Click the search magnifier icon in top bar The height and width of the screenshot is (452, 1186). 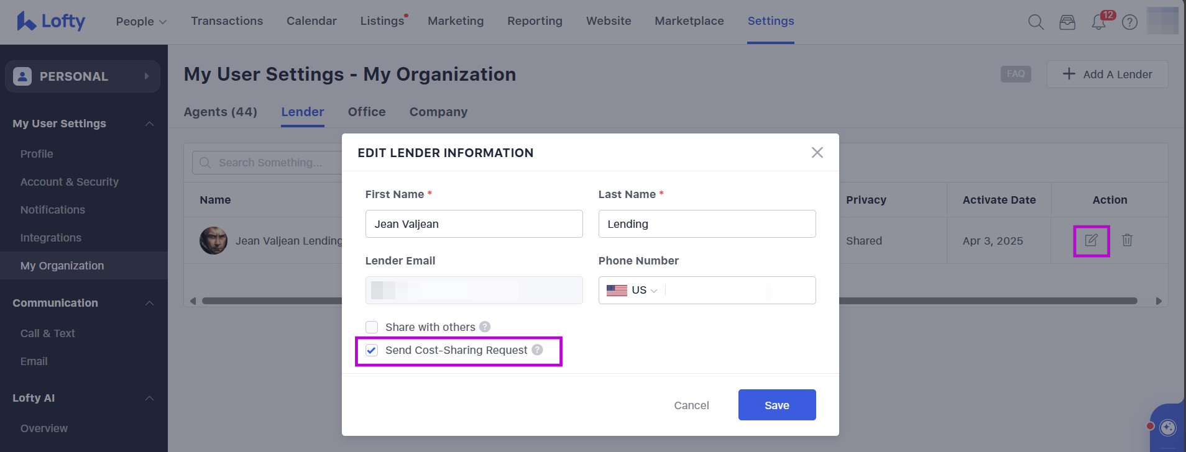tap(1036, 22)
